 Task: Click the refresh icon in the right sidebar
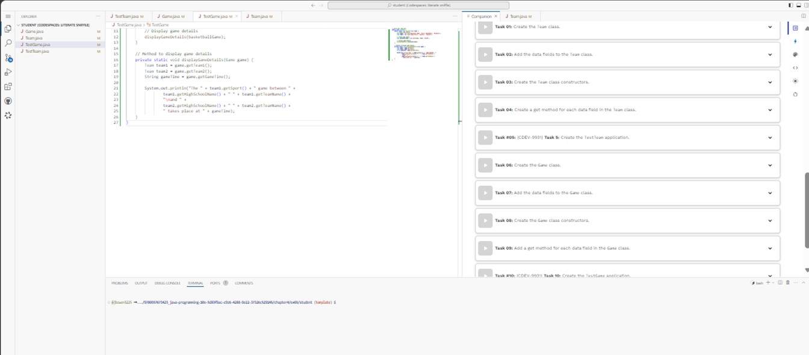coord(795,94)
